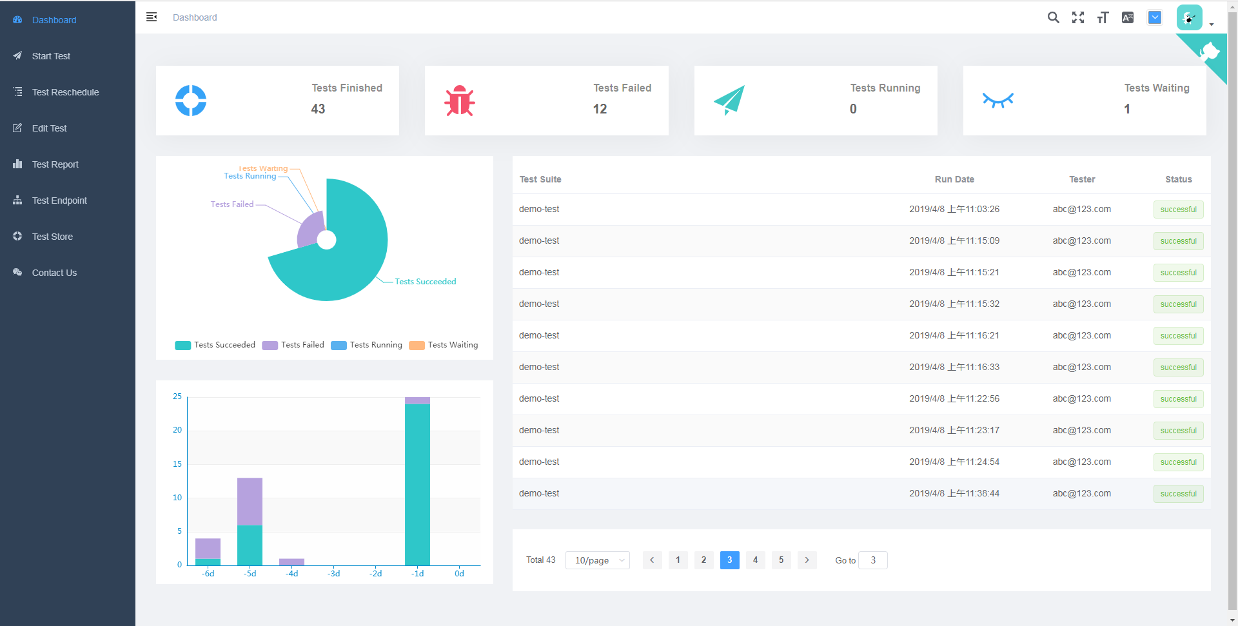
Task: Click the Tests Waiting closed-eye icon
Action: [998, 100]
